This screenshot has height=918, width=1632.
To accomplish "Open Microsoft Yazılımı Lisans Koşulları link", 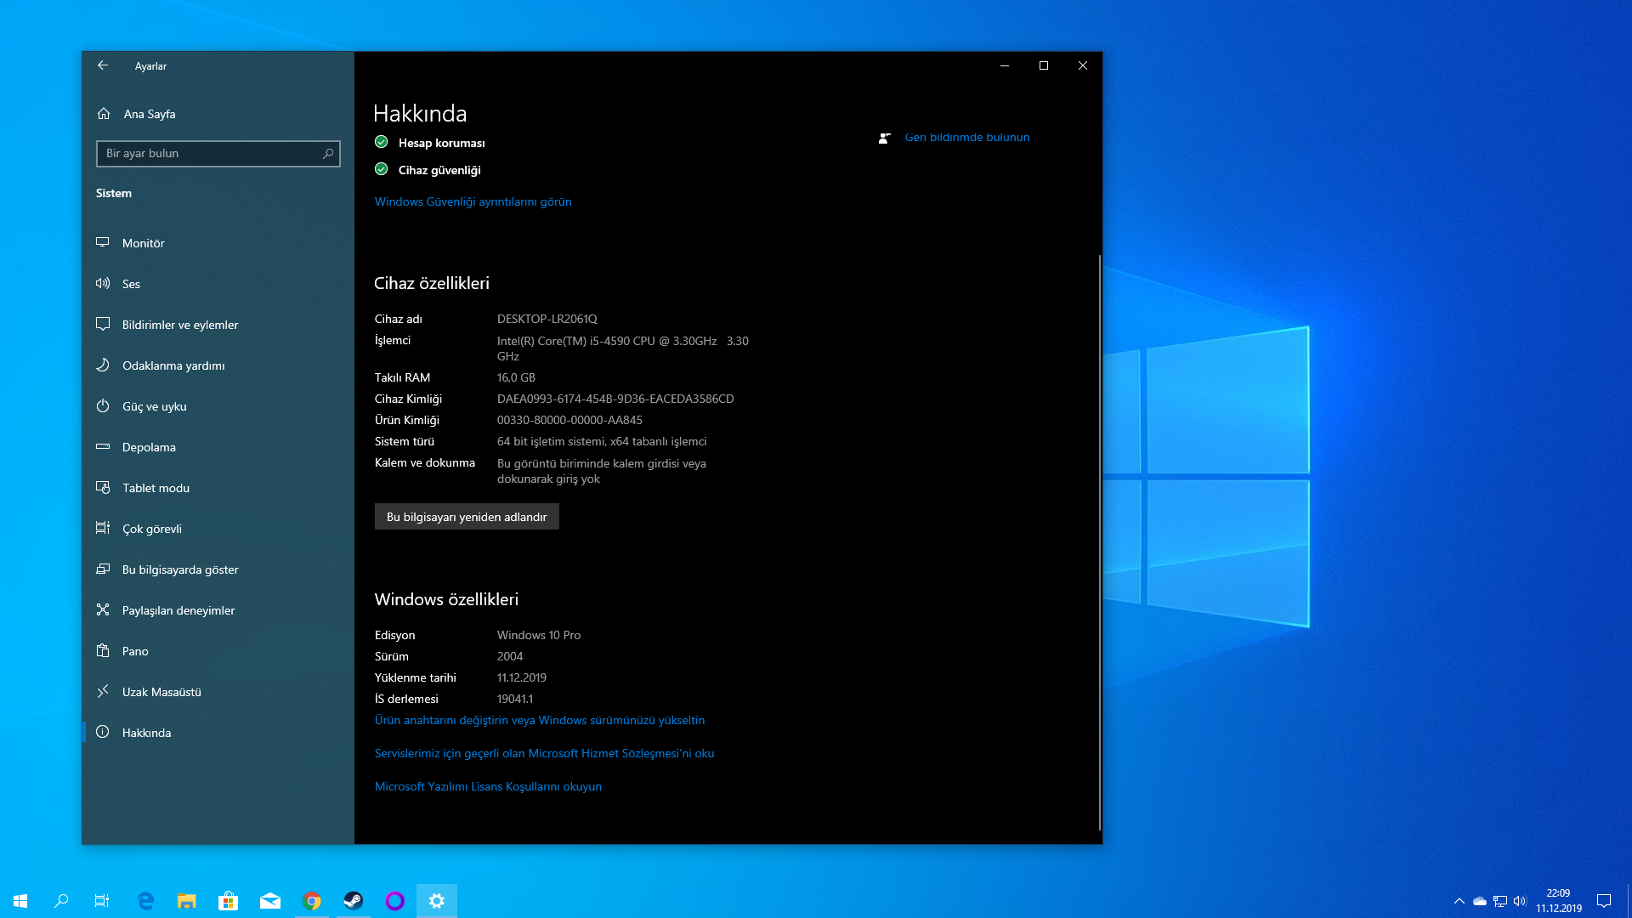I will point(488,786).
